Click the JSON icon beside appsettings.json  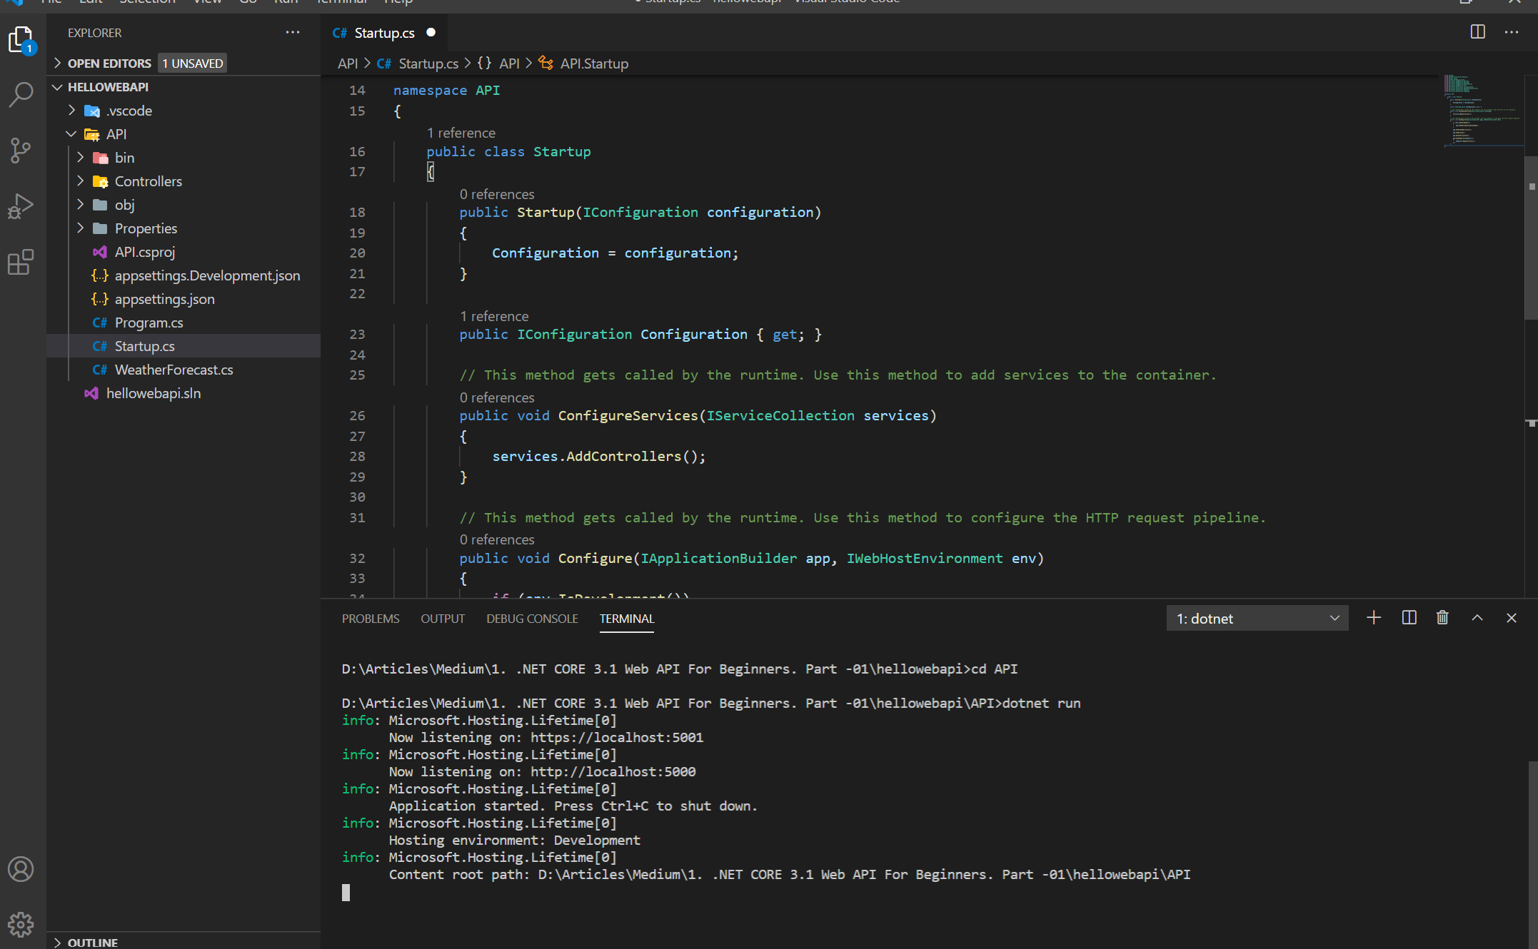(100, 299)
